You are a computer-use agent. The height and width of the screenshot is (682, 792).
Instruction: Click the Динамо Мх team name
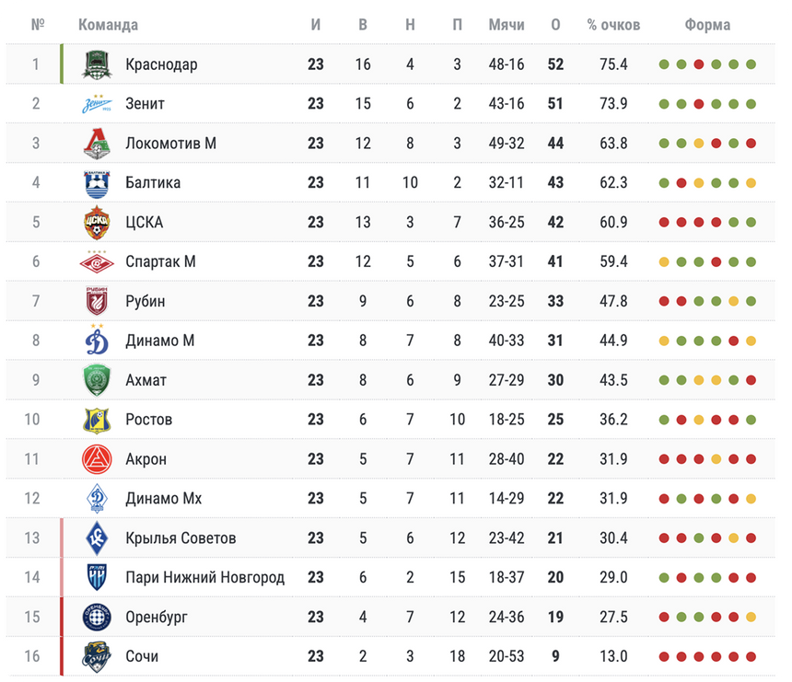(x=164, y=499)
